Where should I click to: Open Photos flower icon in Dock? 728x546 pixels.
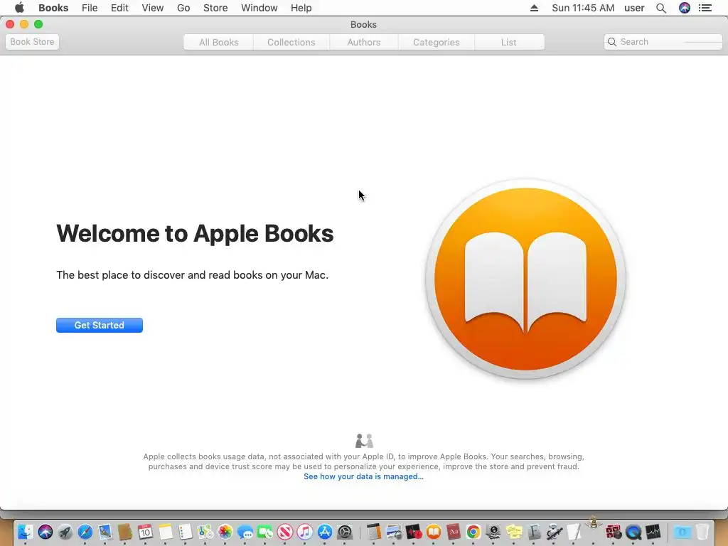225,532
